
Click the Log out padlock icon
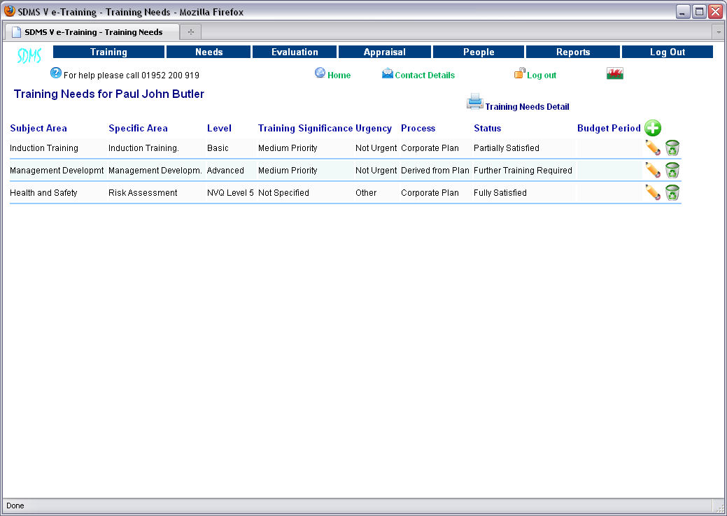tap(520, 73)
